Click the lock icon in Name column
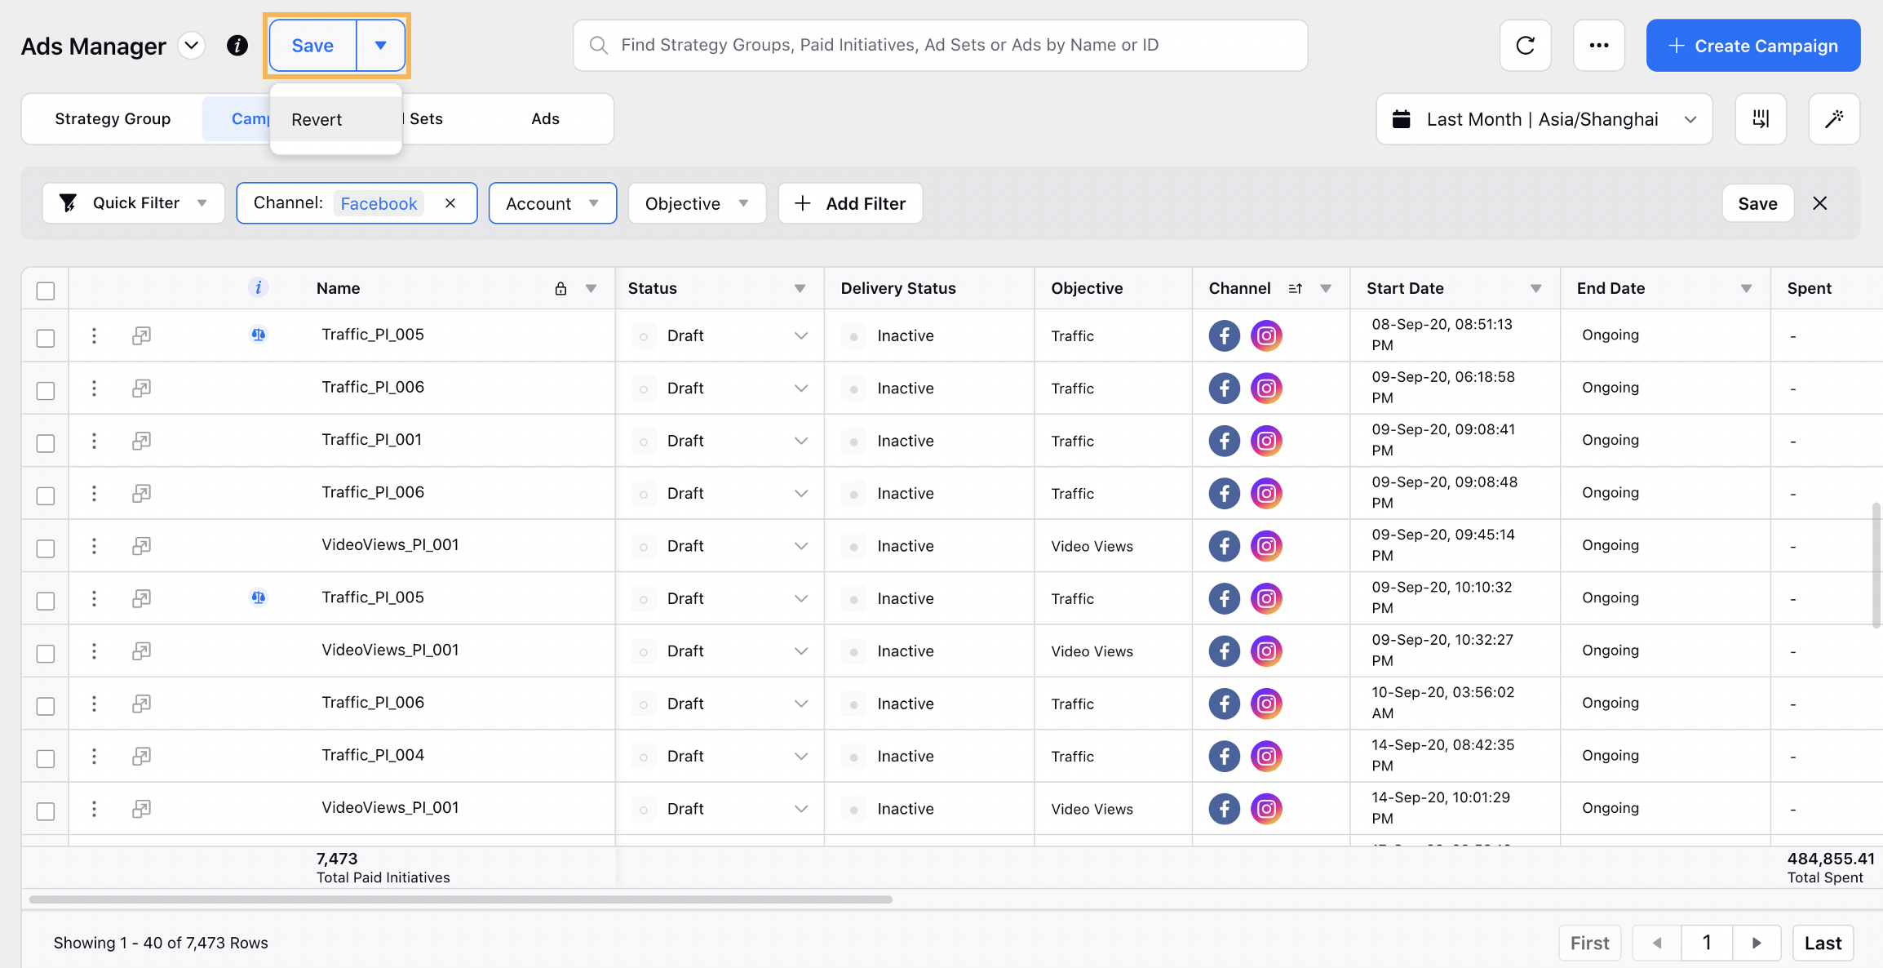This screenshot has width=1883, height=968. tap(560, 289)
